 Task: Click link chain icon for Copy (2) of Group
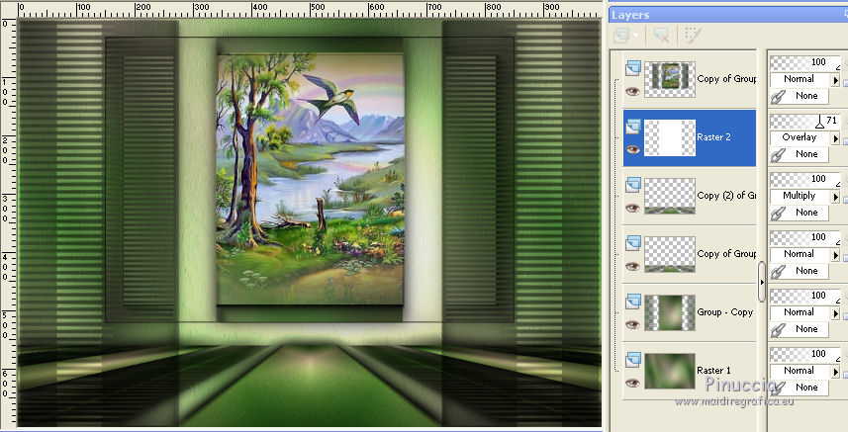pos(777,214)
